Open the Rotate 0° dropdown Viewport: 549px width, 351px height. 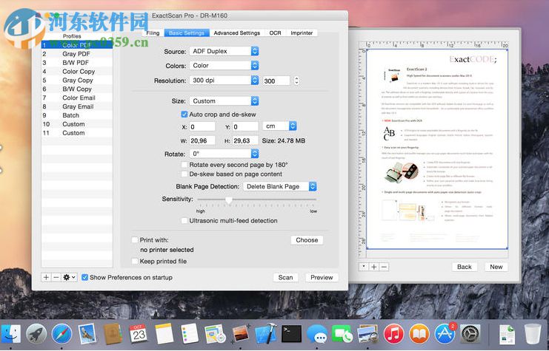pyautogui.click(x=224, y=154)
